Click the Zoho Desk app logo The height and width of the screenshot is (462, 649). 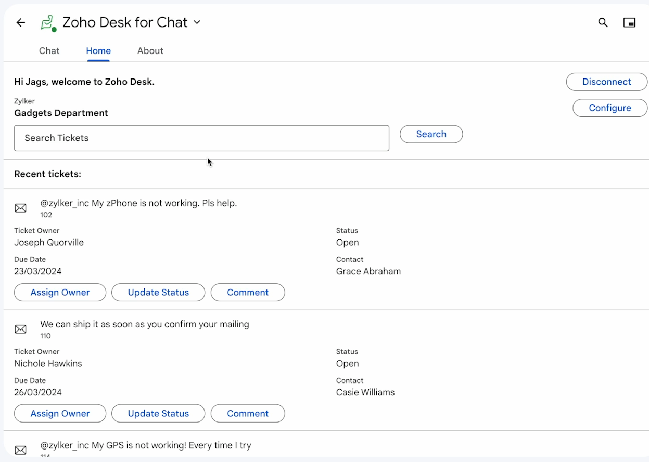pos(48,23)
